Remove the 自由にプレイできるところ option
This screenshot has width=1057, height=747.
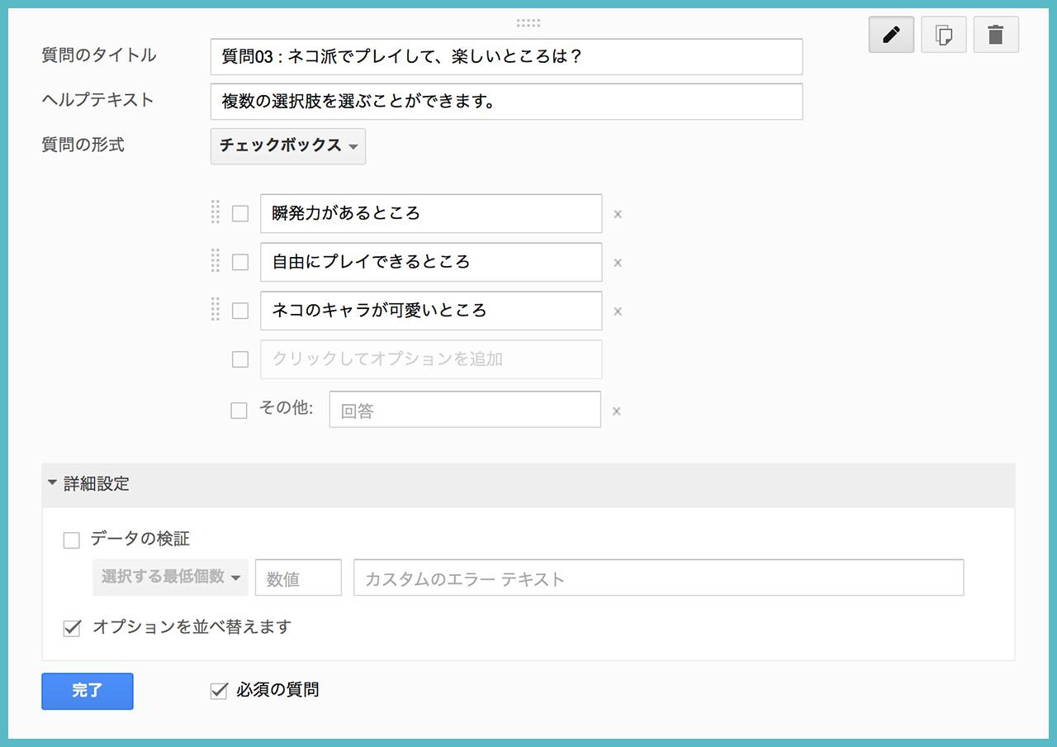pyautogui.click(x=617, y=263)
